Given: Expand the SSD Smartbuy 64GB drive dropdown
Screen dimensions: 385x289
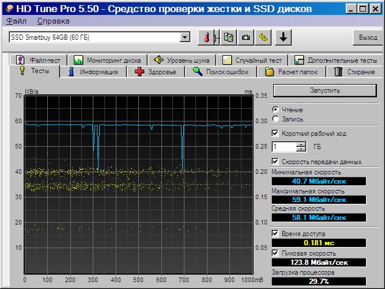Looking at the screenshot, I should click(x=184, y=37).
